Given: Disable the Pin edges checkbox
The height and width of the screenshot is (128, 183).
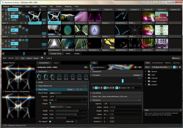Looking at the screenshot, I should click(50, 121).
